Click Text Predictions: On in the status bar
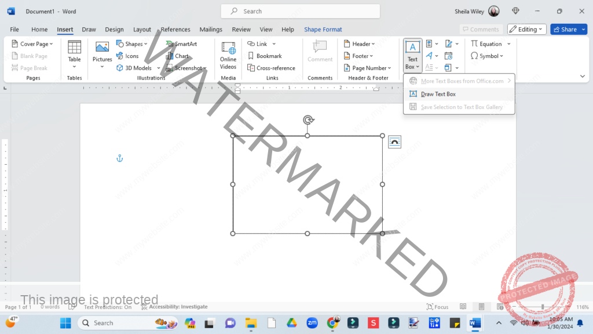The height and width of the screenshot is (334, 593). point(108,307)
